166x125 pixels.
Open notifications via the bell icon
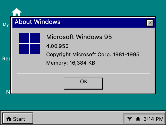138,119
